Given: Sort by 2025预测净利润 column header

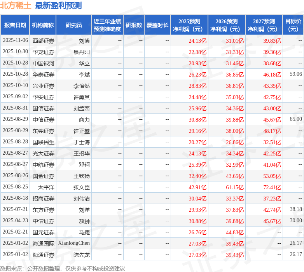Looking at the screenshot, I should click(x=189, y=25).
